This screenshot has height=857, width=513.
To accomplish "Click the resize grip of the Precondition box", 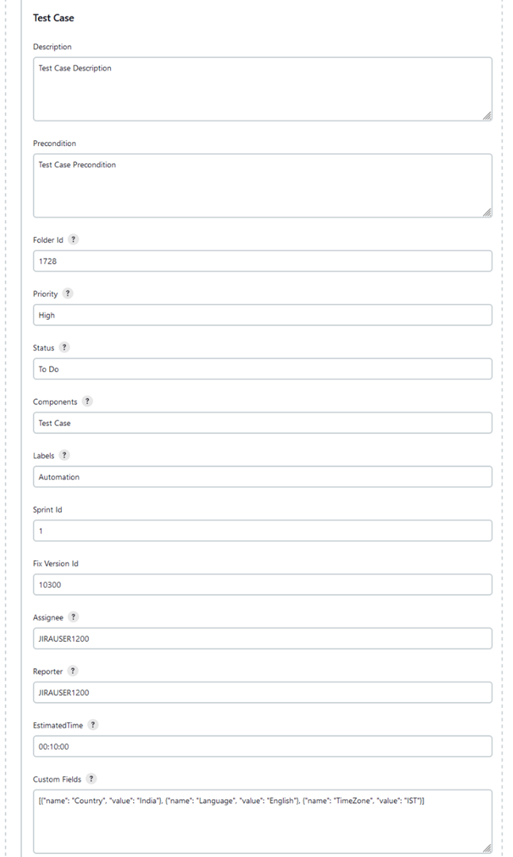I will (x=486, y=211).
